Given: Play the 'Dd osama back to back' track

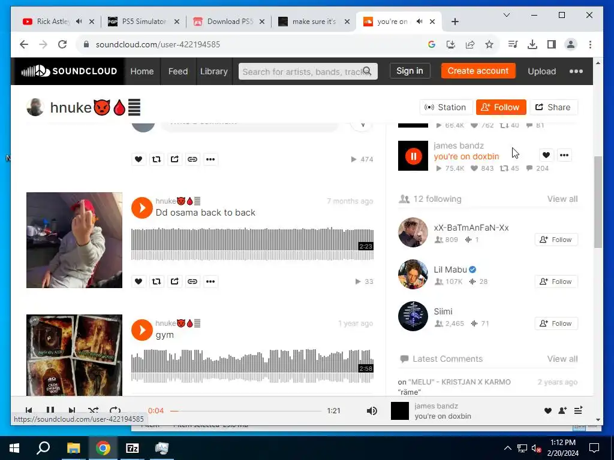Looking at the screenshot, I should click(x=142, y=208).
